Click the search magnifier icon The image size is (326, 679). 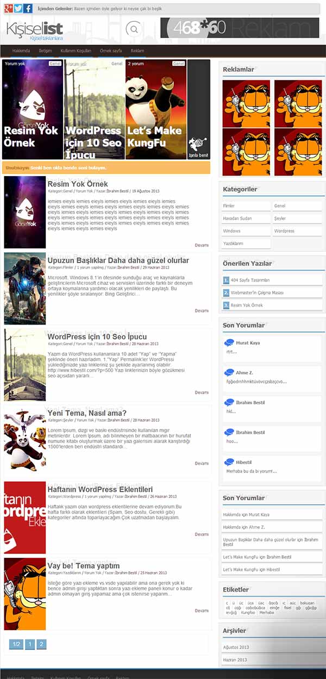132,29
